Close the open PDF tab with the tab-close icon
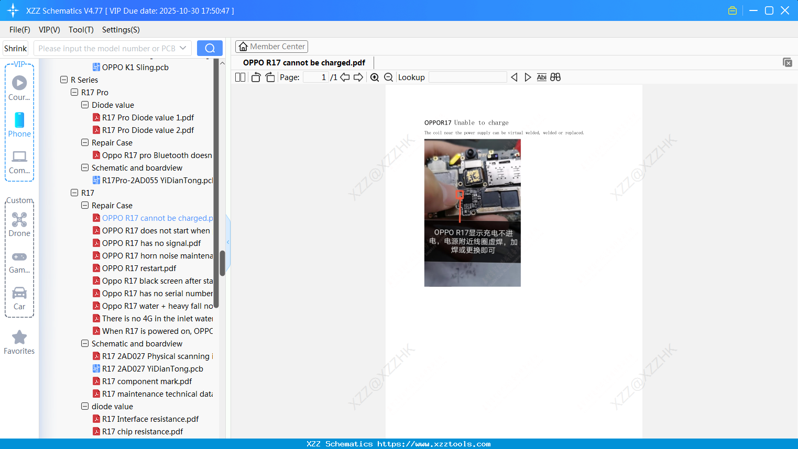The width and height of the screenshot is (798, 449). pos(788,62)
